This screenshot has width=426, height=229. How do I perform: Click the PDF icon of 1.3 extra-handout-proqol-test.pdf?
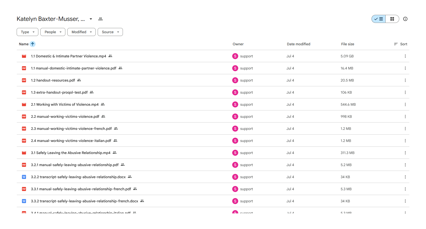point(24,92)
